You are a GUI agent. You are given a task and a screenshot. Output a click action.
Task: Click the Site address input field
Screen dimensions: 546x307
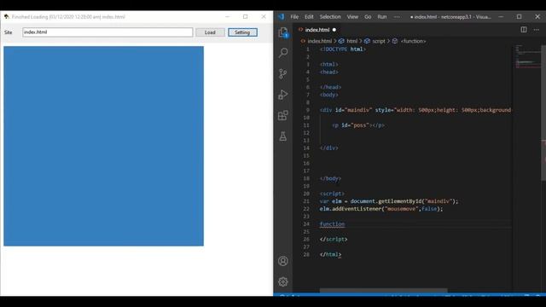(x=107, y=32)
